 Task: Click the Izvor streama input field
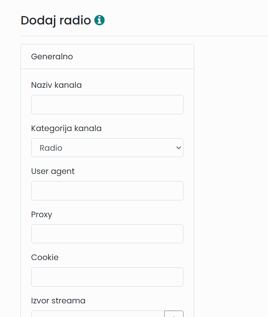(98, 314)
